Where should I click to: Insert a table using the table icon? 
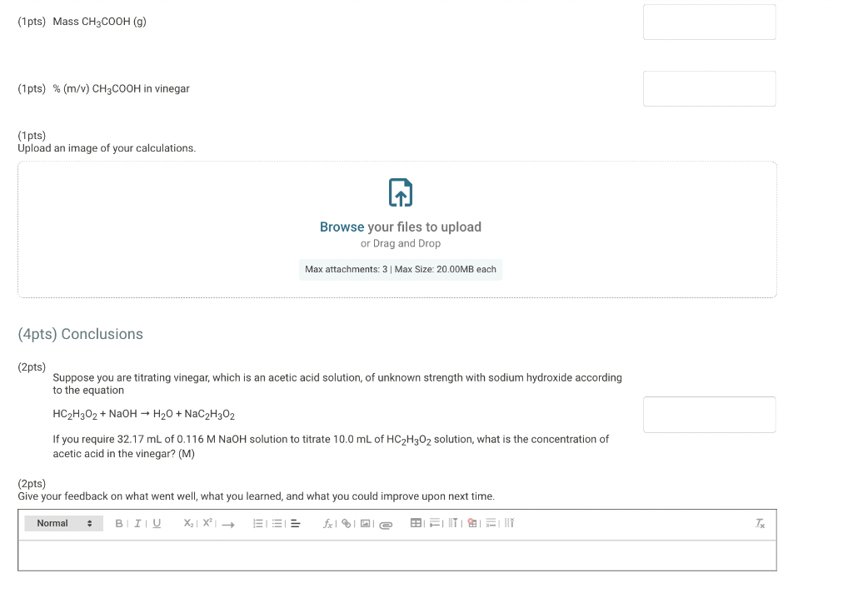[416, 523]
